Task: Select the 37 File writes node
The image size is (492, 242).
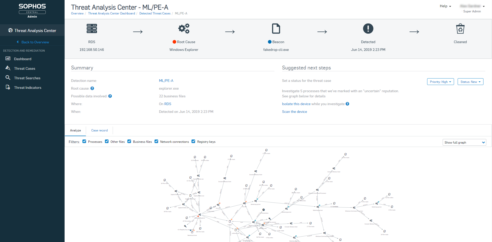Action: point(187,218)
